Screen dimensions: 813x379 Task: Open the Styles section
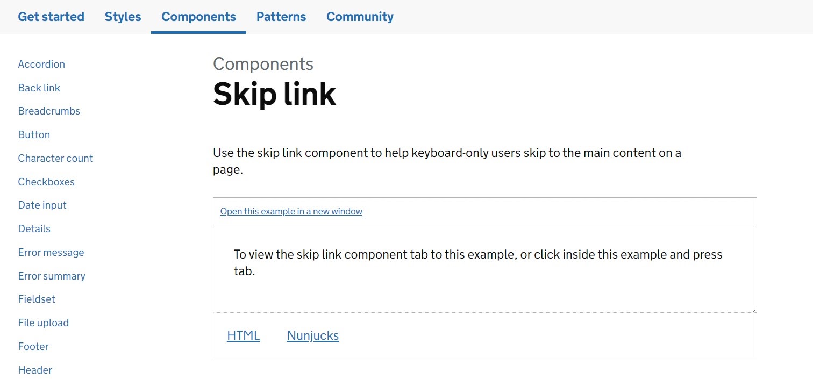click(x=123, y=17)
